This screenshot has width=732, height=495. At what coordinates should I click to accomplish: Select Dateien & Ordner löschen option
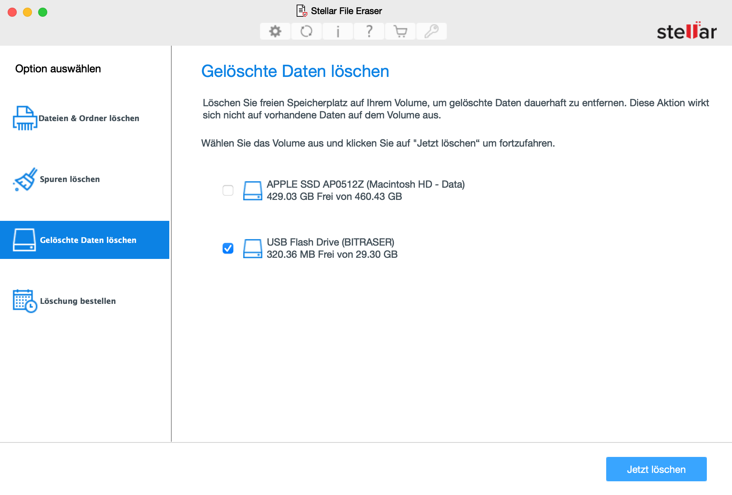click(x=85, y=118)
